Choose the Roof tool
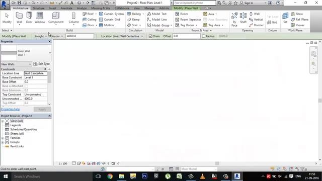The width and height of the screenshot is (322, 181). pos(90,14)
